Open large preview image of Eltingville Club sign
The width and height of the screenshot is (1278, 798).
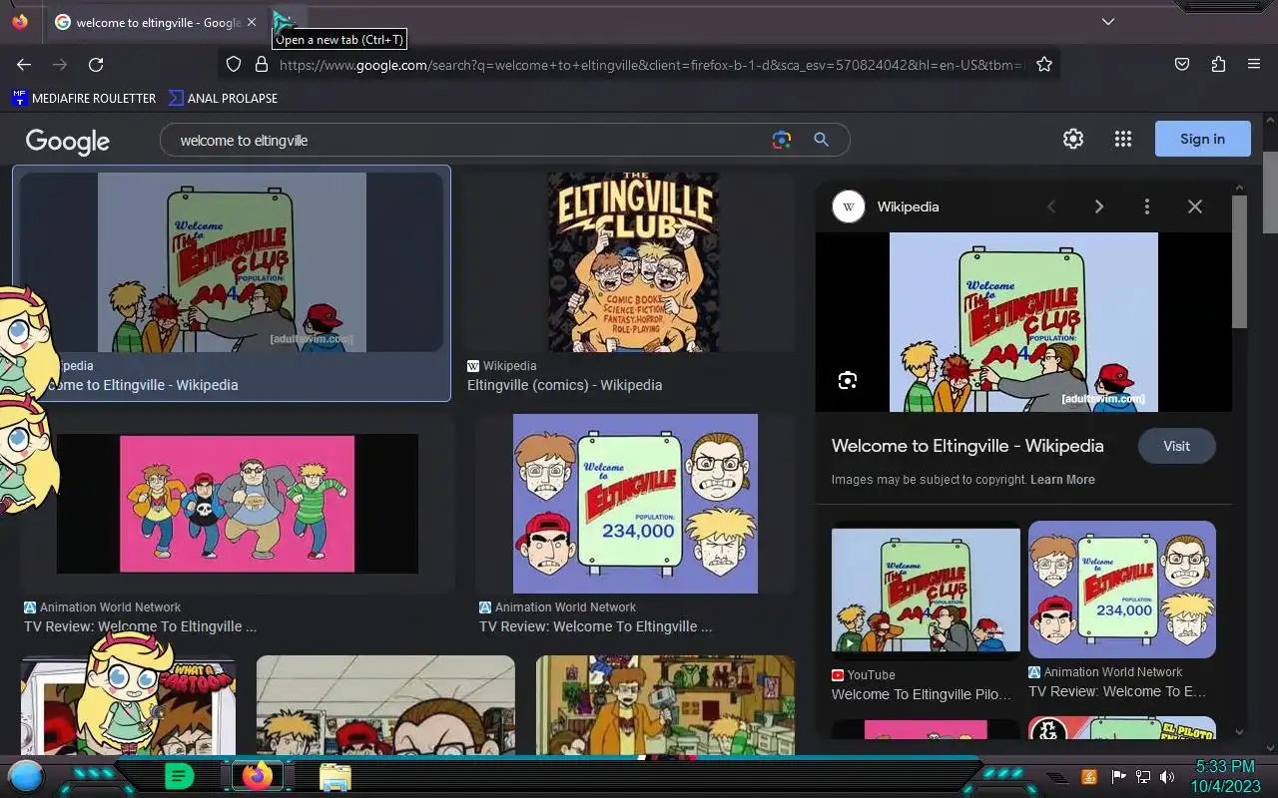pyautogui.click(x=1023, y=322)
